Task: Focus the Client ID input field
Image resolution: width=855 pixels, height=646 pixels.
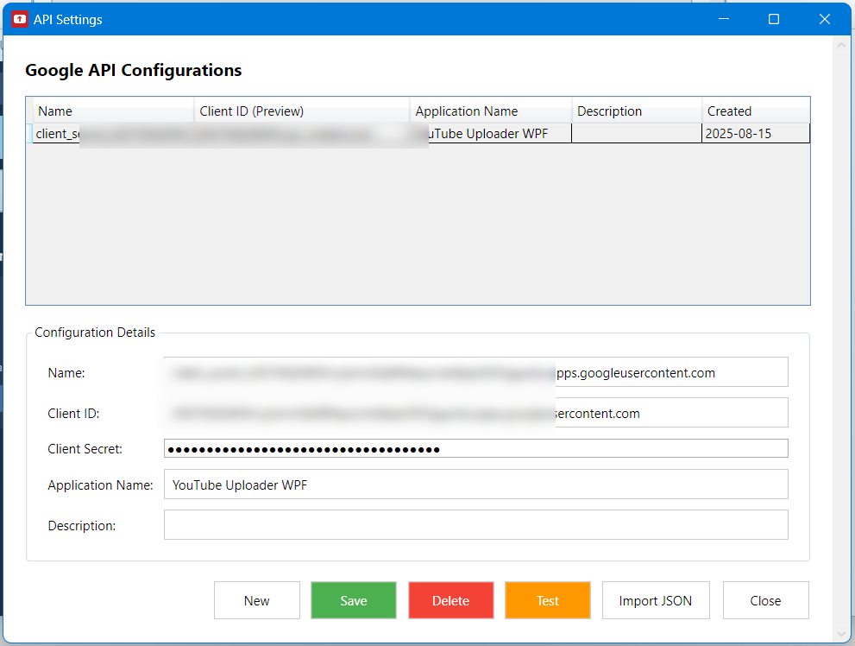Action: (476, 413)
